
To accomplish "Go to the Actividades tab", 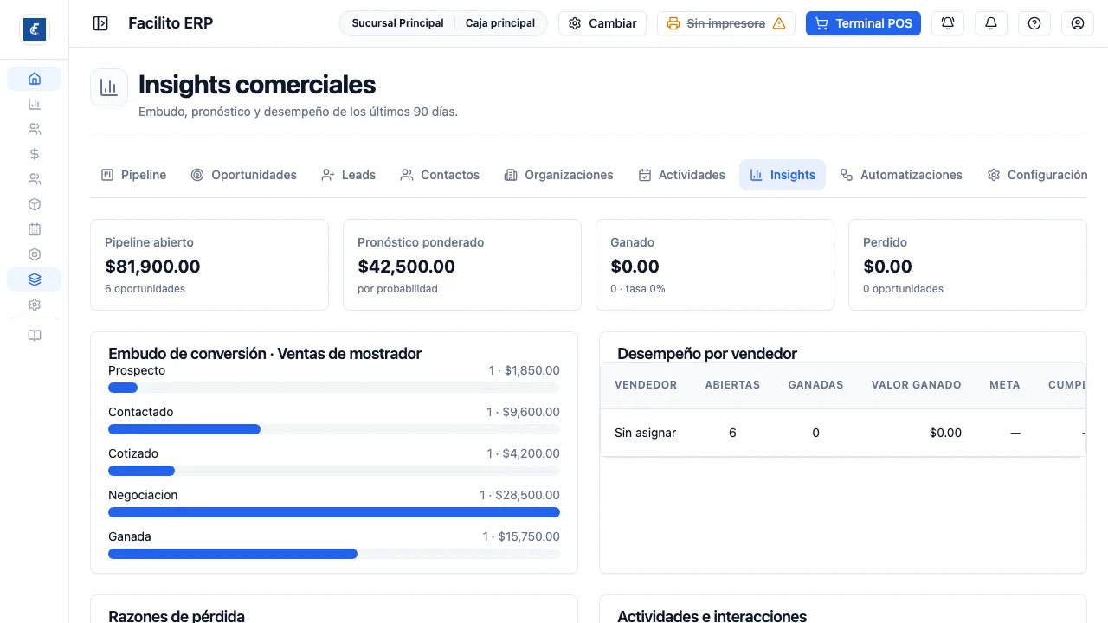I will coord(681,175).
